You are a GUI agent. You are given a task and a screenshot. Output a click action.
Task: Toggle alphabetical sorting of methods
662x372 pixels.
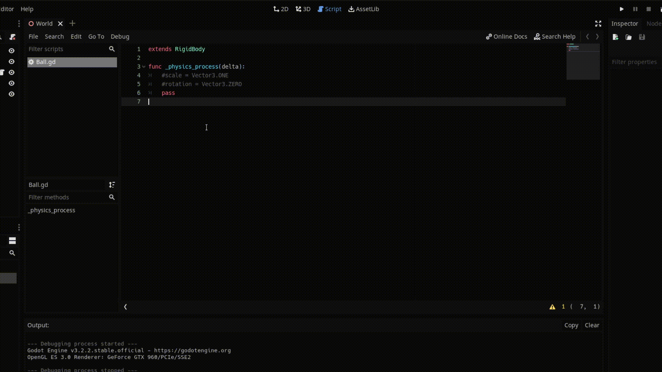point(112,185)
